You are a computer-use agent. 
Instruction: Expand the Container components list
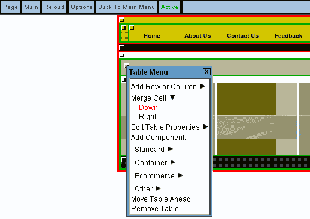coord(155,163)
